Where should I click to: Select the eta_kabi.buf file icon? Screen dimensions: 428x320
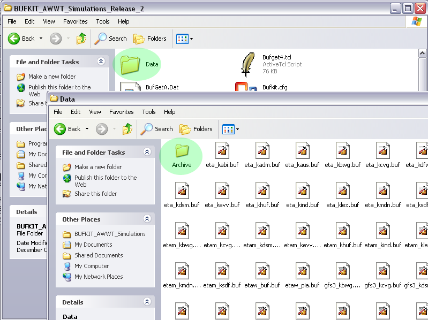[x=222, y=150]
